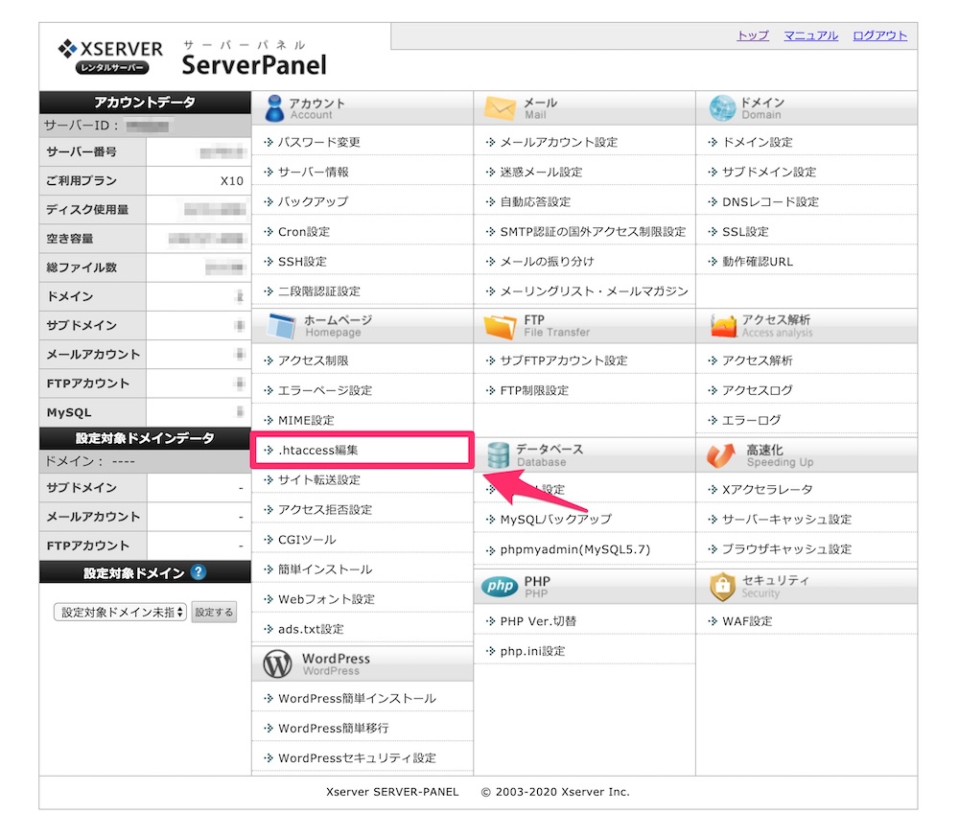
Task: Click the PHP logo icon
Action: (x=500, y=586)
